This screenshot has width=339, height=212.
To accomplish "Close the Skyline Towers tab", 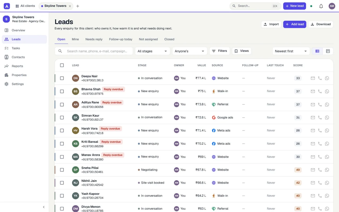I will tap(70, 6).
